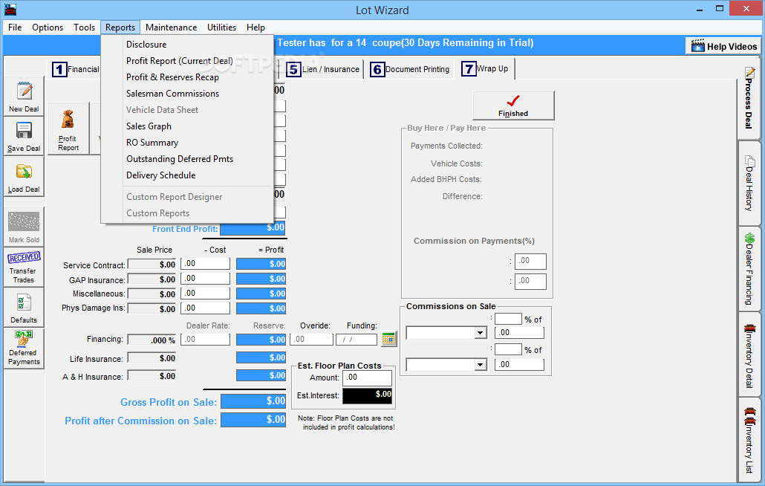Open the funding date calendar icon

(388, 339)
